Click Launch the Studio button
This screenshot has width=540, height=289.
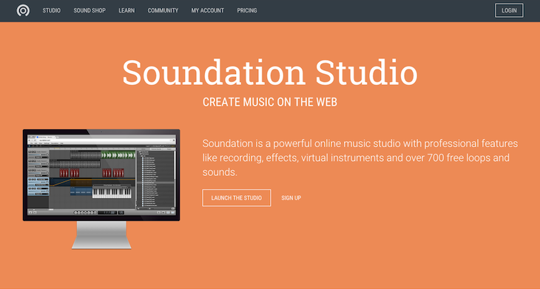pyautogui.click(x=237, y=198)
